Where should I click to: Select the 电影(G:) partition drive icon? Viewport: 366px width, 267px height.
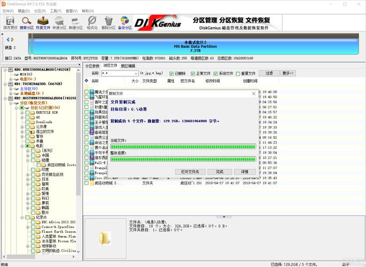tap(16, 79)
